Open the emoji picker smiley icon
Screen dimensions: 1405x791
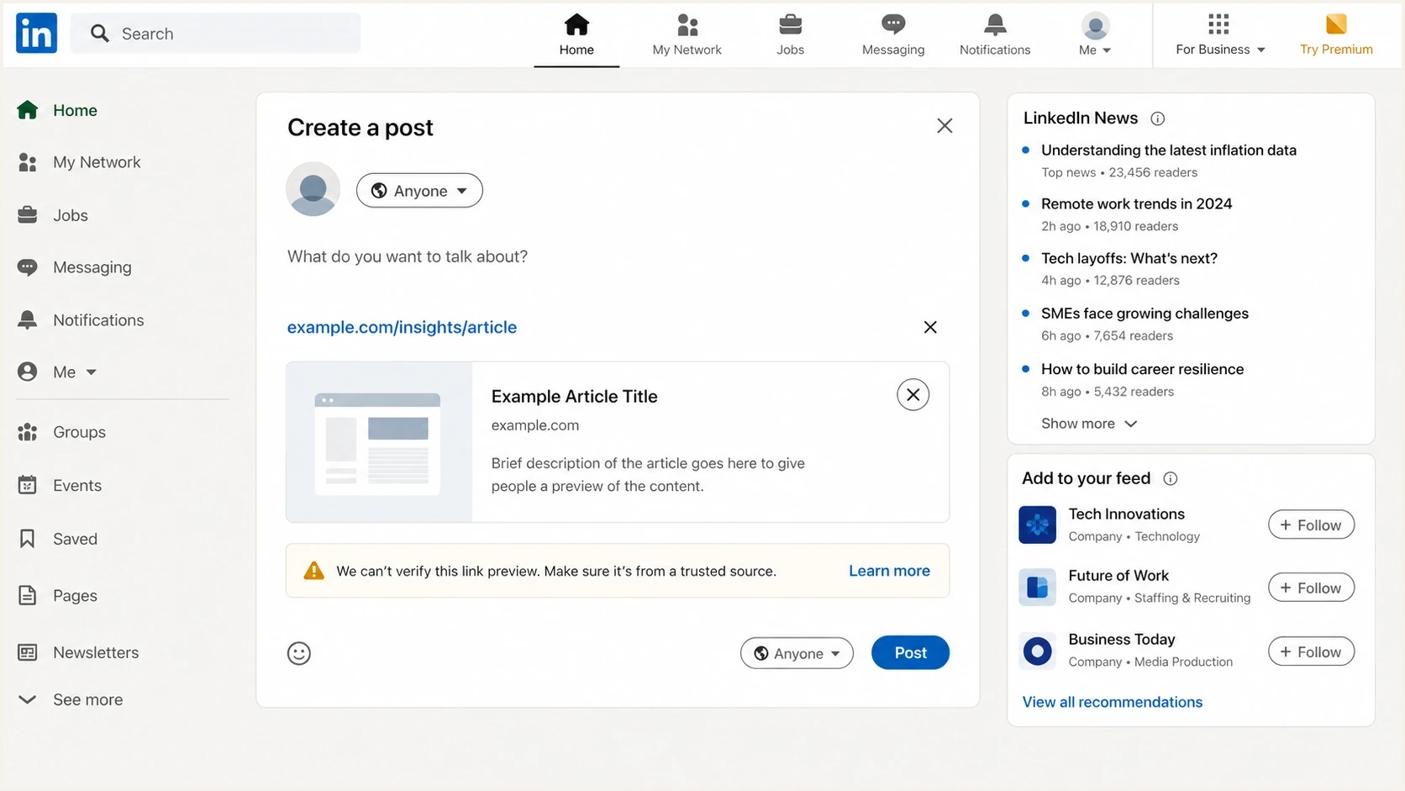[x=299, y=653]
